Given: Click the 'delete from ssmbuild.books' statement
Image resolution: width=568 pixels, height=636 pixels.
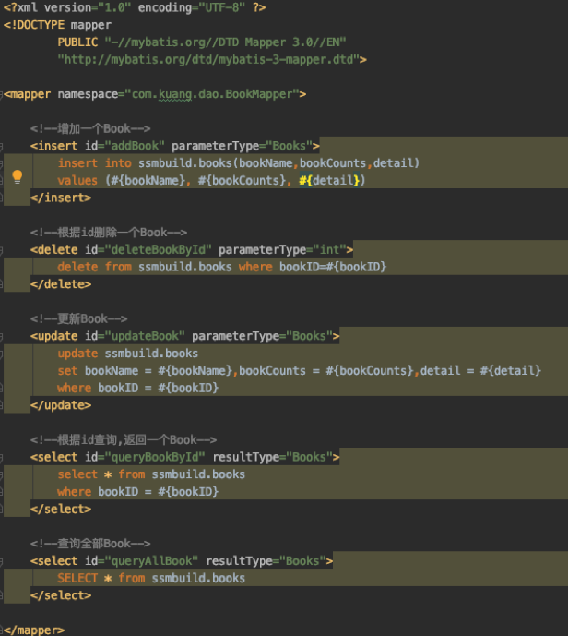Looking at the screenshot, I should (x=222, y=268).
